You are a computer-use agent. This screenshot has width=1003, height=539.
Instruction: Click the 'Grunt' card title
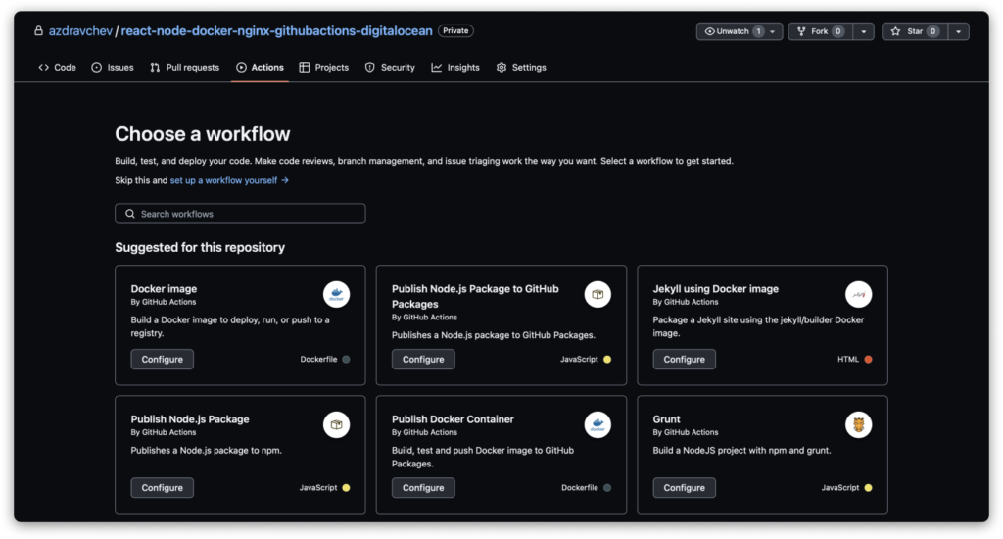tap(666, 419)
